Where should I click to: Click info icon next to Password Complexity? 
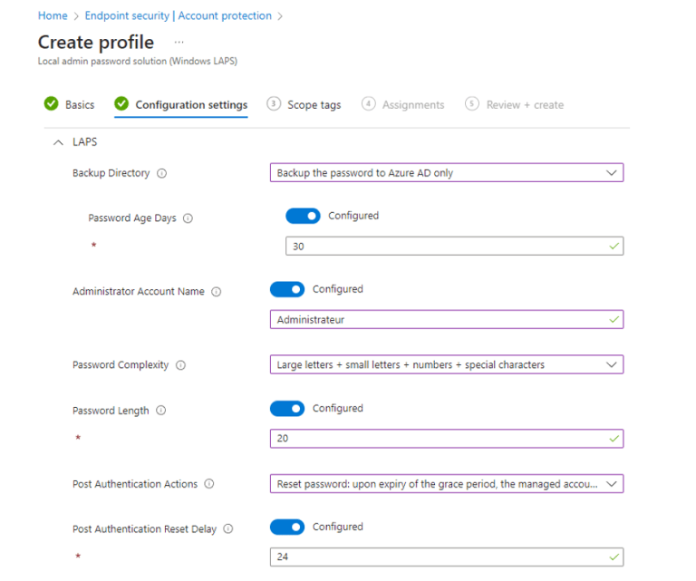pos(180,365)
